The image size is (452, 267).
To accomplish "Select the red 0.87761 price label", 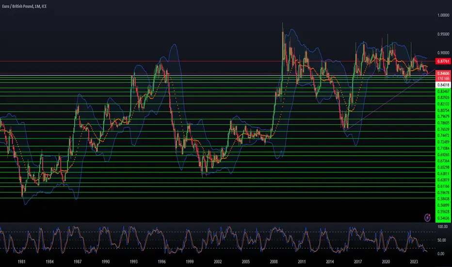I will tap(443, 61).
